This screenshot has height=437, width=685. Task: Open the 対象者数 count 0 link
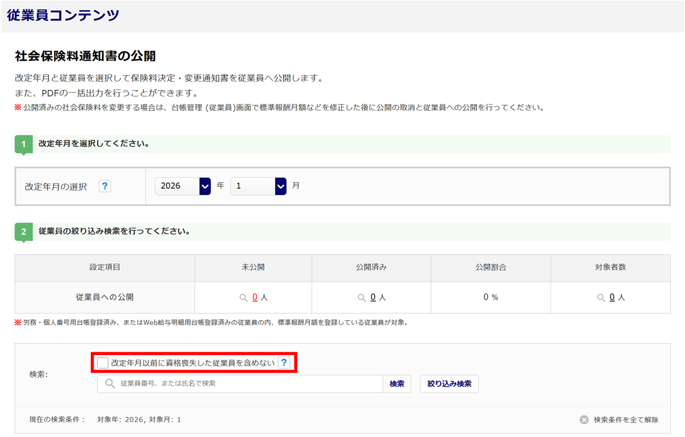612,297
